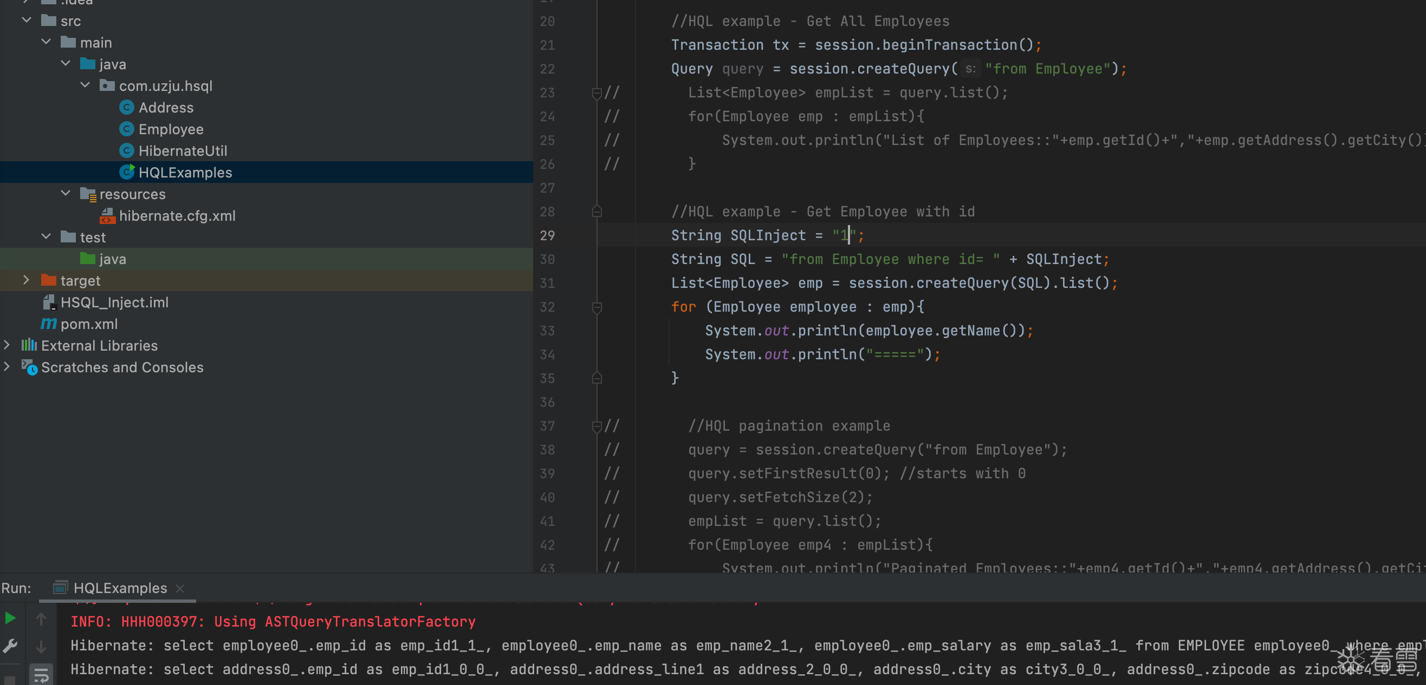Open the HQLExamples class file
This screenshot has height=685, width=1426.
pos(185,173)
